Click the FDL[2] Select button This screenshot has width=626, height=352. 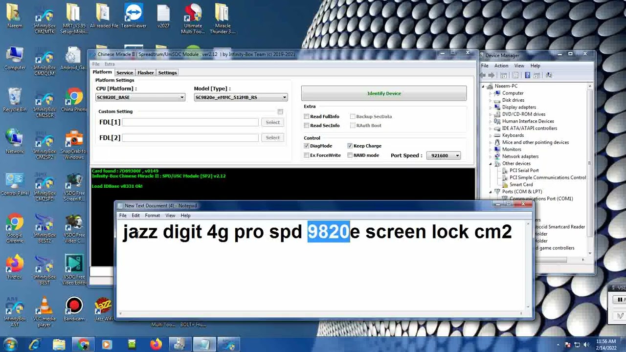click(x=273, y=138)
